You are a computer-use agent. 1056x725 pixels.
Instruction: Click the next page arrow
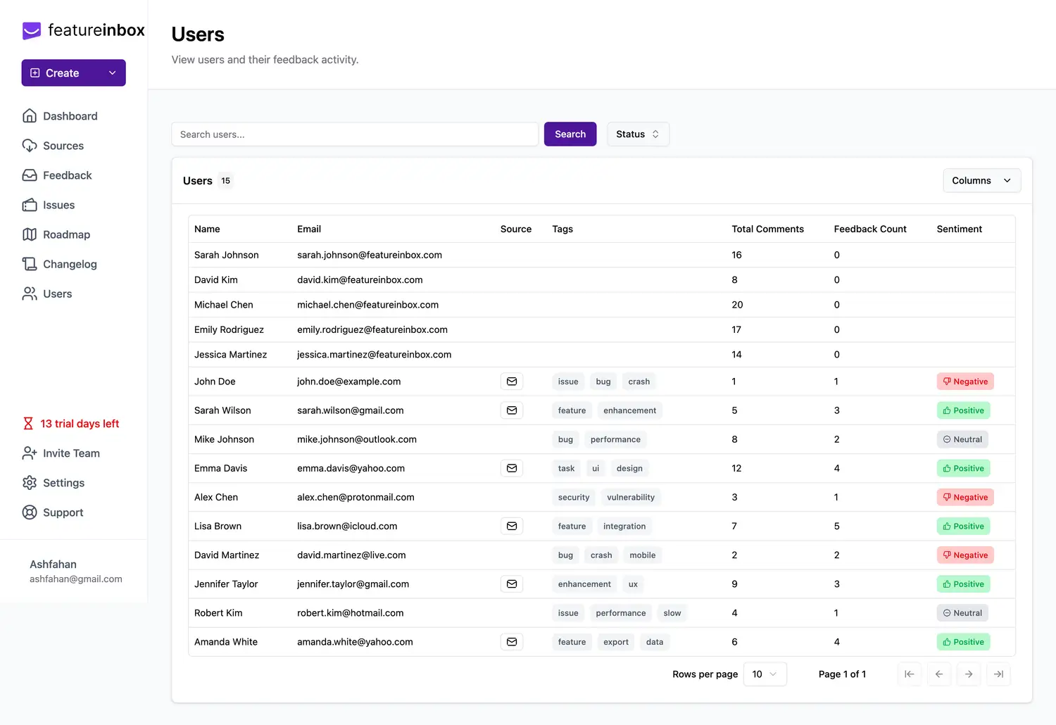969,674
